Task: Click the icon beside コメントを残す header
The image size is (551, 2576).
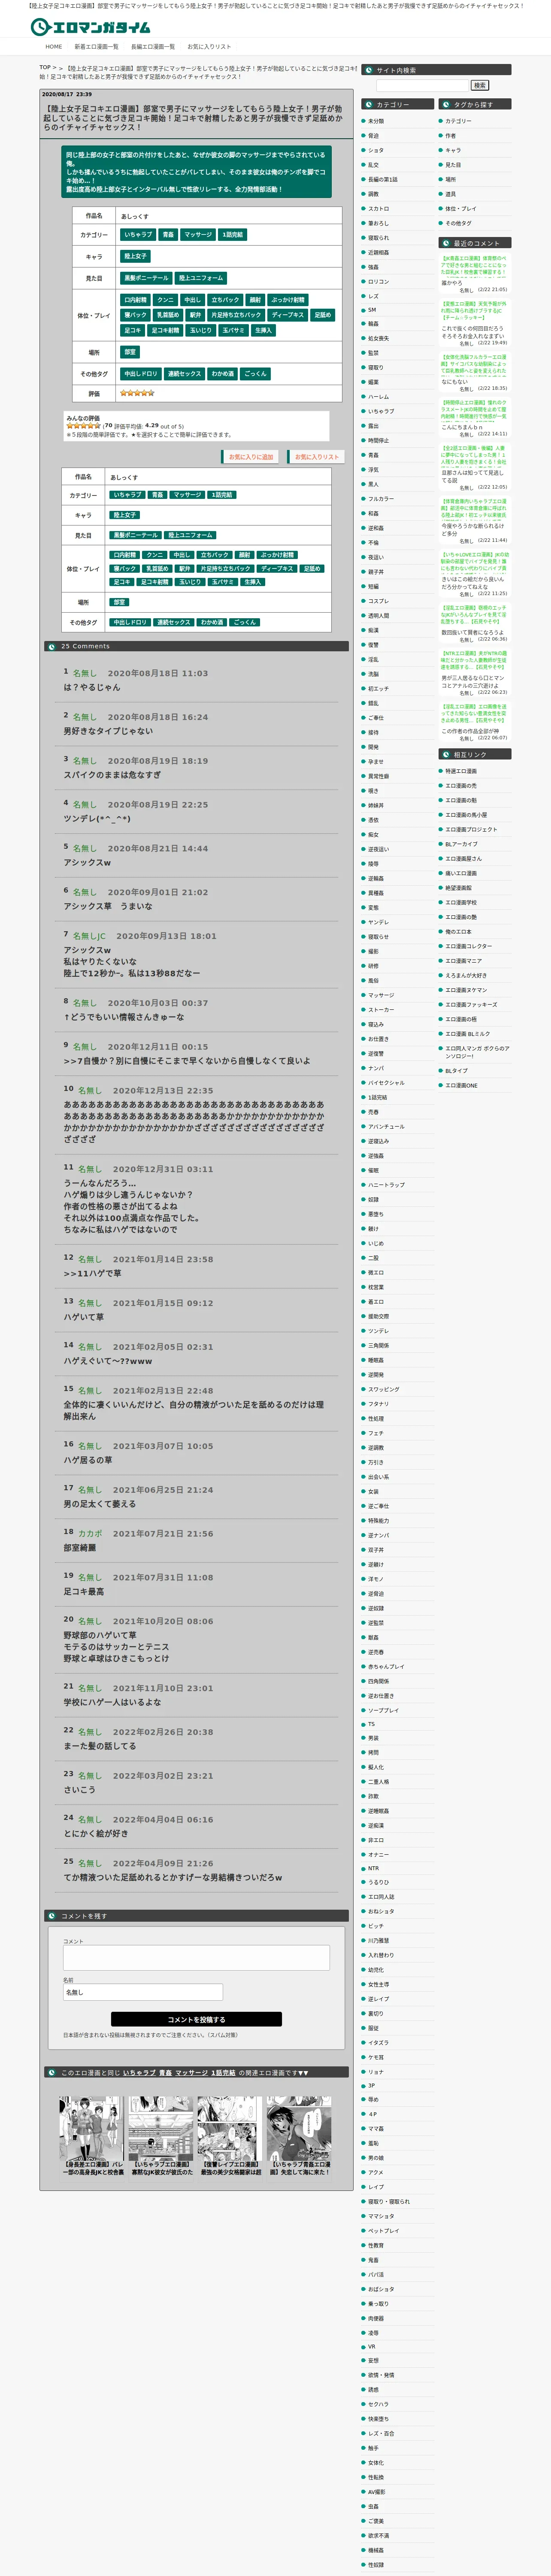Action: point(52,1916)
